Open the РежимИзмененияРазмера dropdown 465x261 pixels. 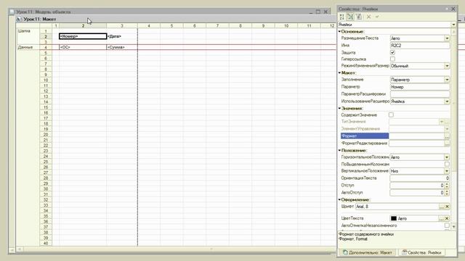(447, 66)
